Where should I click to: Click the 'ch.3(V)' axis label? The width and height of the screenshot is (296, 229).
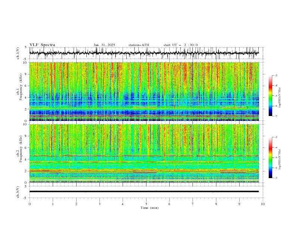point(18,192)
